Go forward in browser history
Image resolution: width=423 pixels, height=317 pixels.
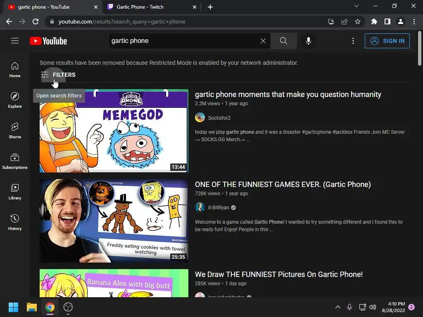[22, 21]
